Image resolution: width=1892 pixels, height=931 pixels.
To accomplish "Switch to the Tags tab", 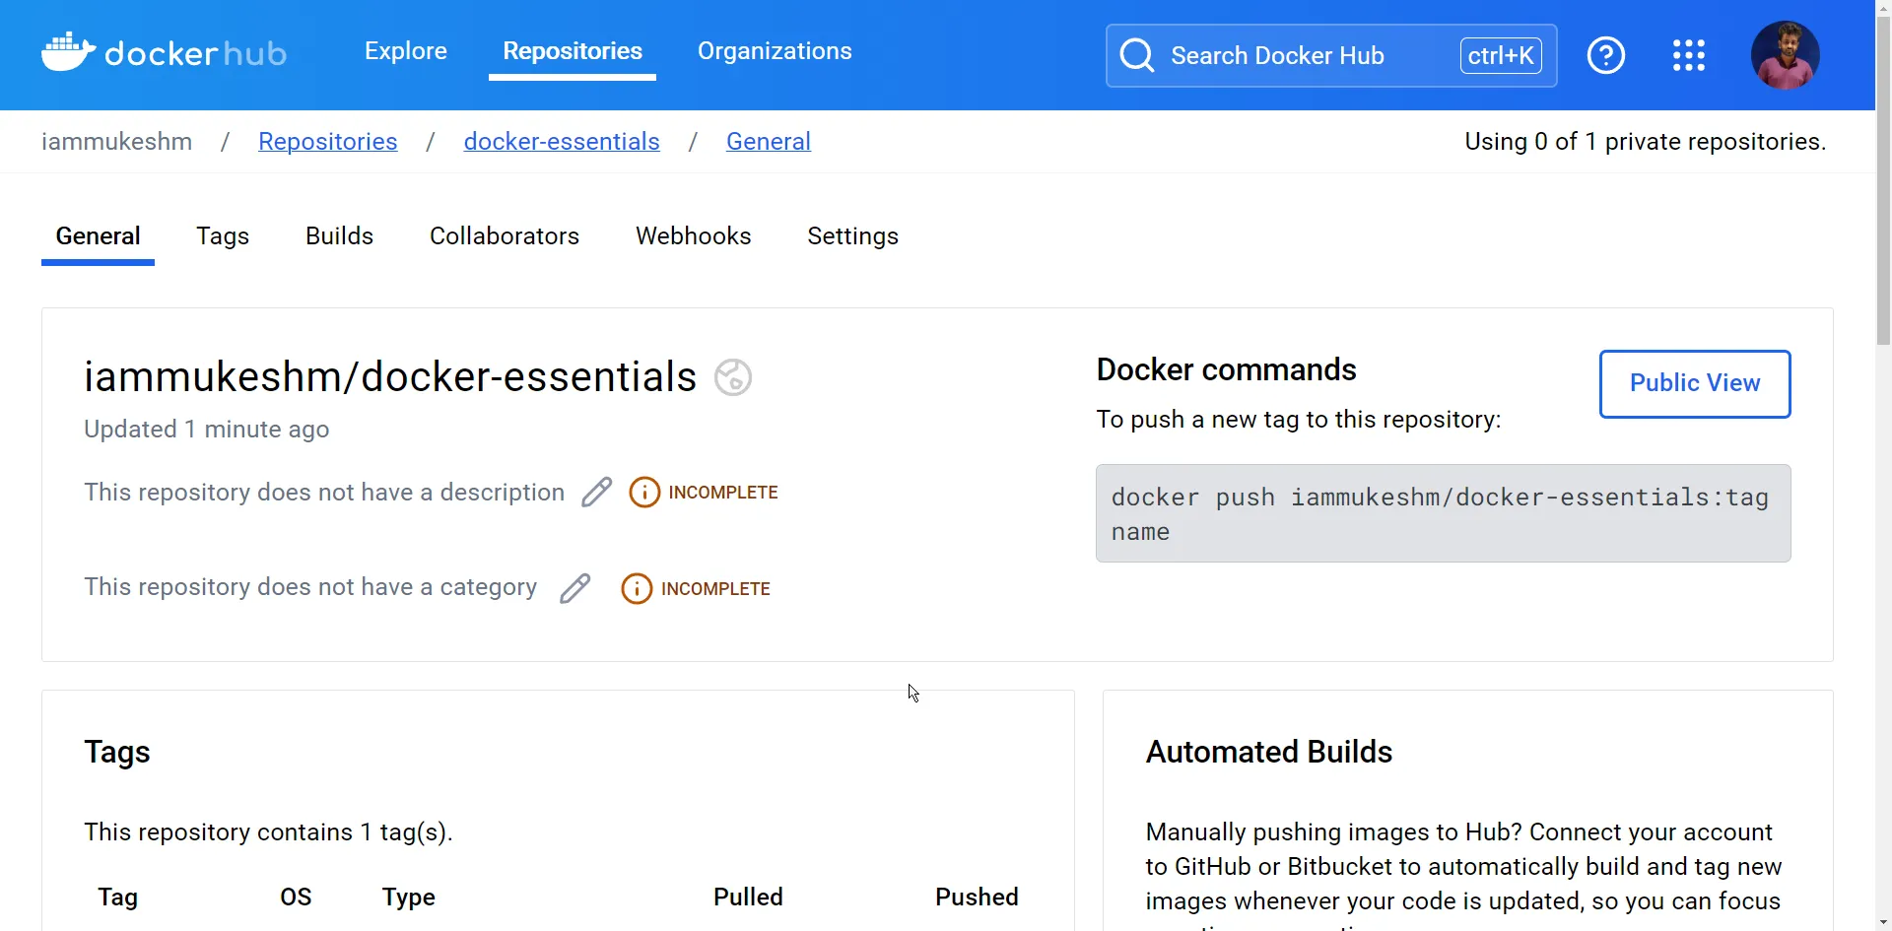I will (223, 236).
